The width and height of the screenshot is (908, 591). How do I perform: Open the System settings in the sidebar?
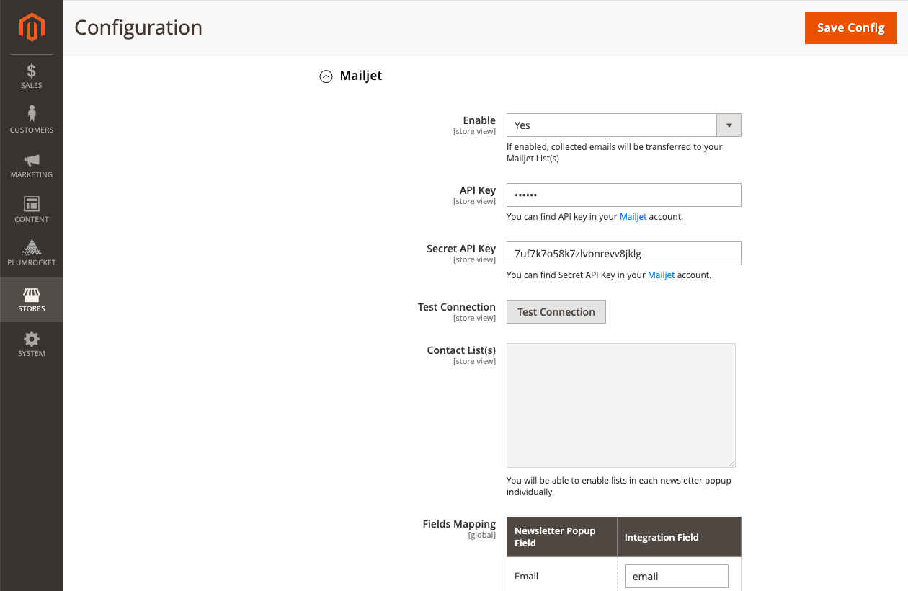click(32, 344)
